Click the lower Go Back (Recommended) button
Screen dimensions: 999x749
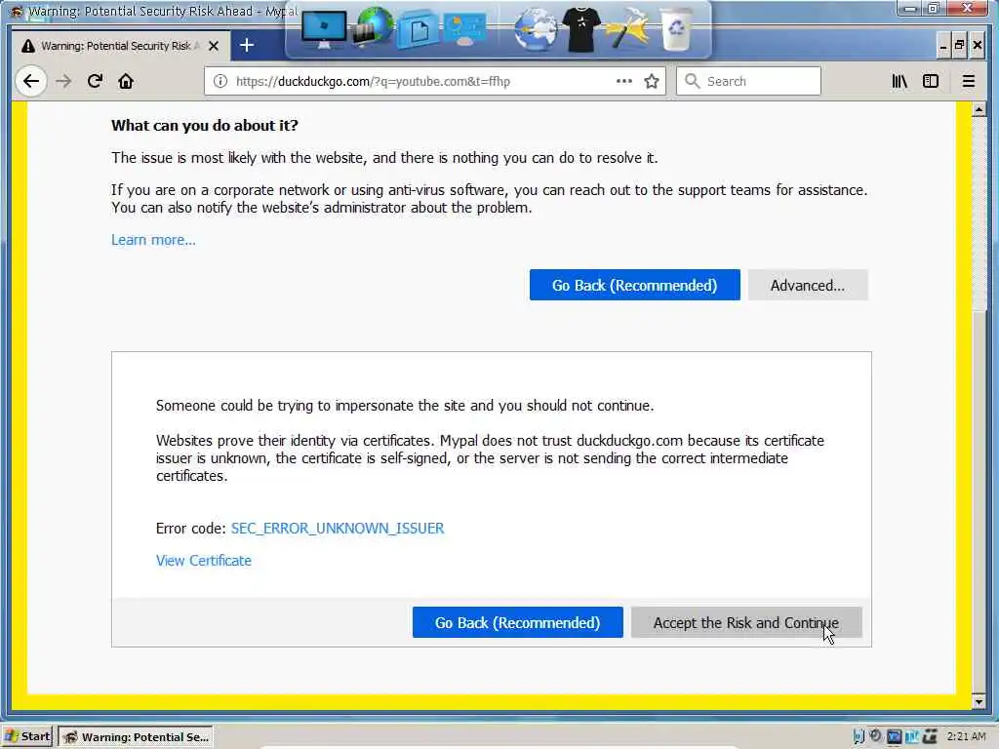pyautogui.click(x=517, y=622)
